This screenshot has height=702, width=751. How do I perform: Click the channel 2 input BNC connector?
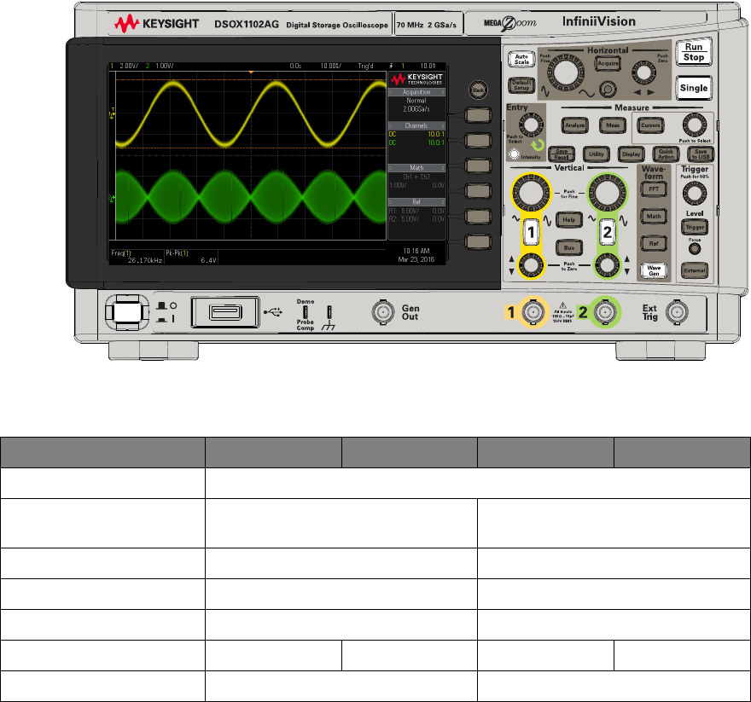[x=605, y=312]
